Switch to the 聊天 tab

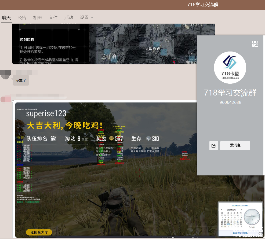pyautogui.click(x=6, y=17)
